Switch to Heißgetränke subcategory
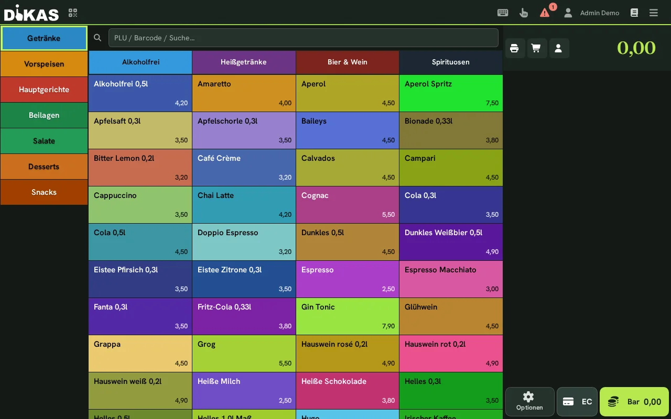Image resolution: width=671 pixels, height=419 pixels. pyautogui.click(x=244, y=62)
